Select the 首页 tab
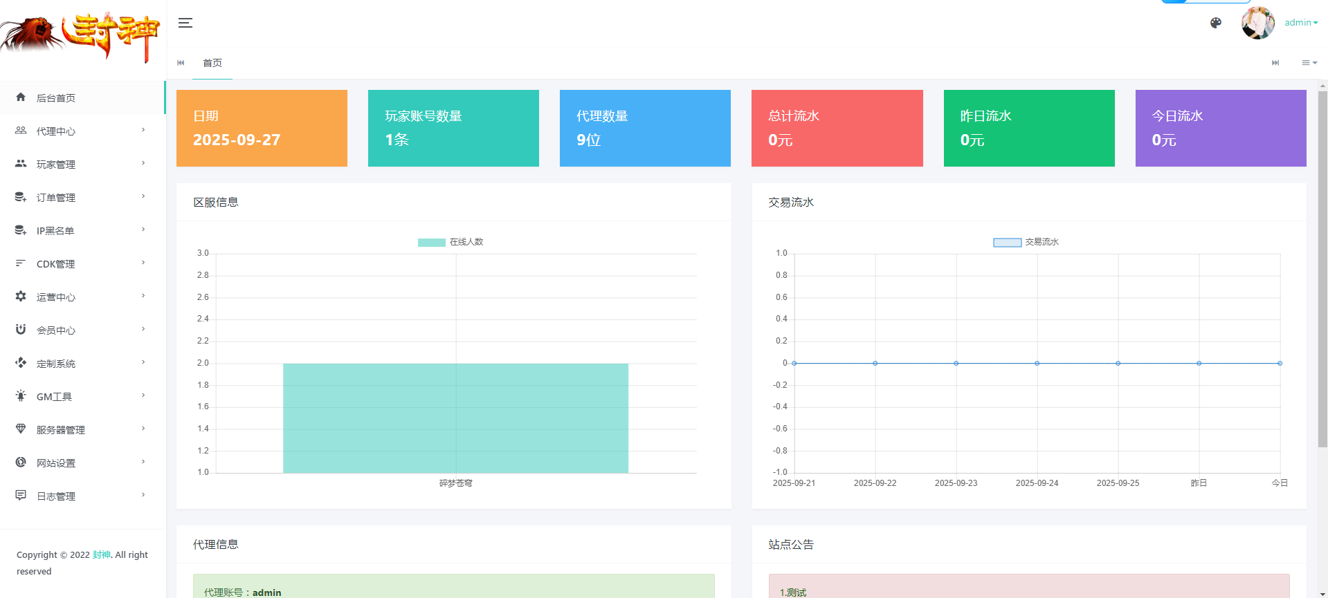1328x598 pixels. click(212, 63)
